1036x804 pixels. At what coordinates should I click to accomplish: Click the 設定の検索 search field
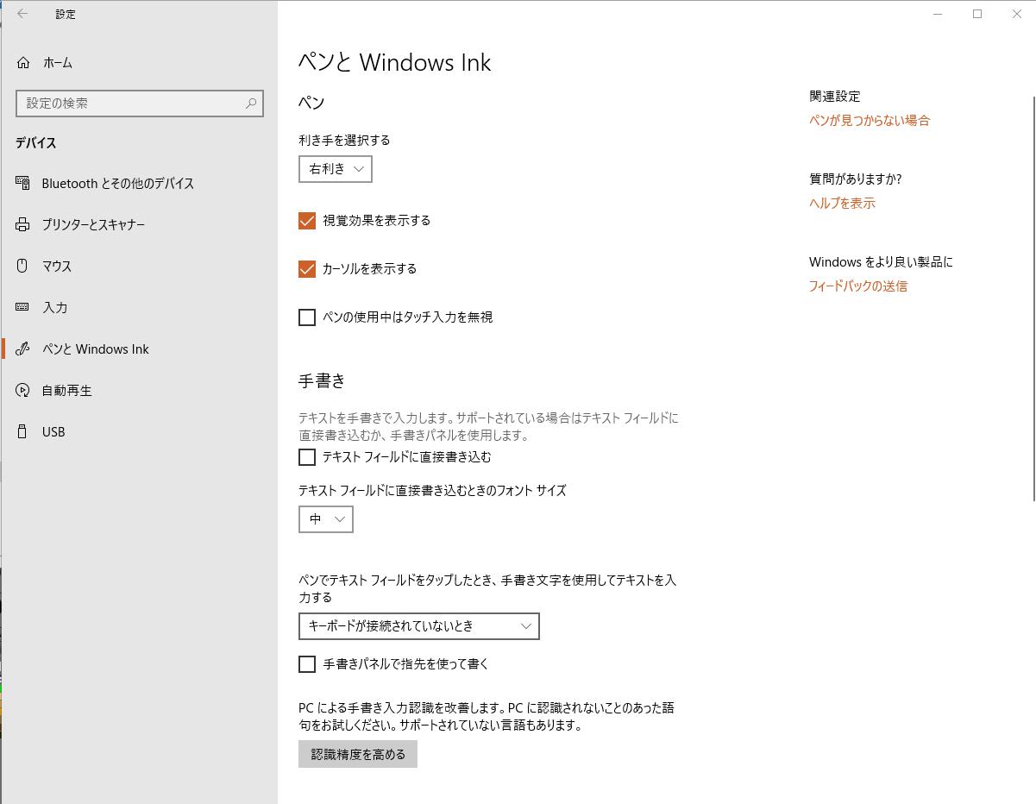(x=139, y=103)
